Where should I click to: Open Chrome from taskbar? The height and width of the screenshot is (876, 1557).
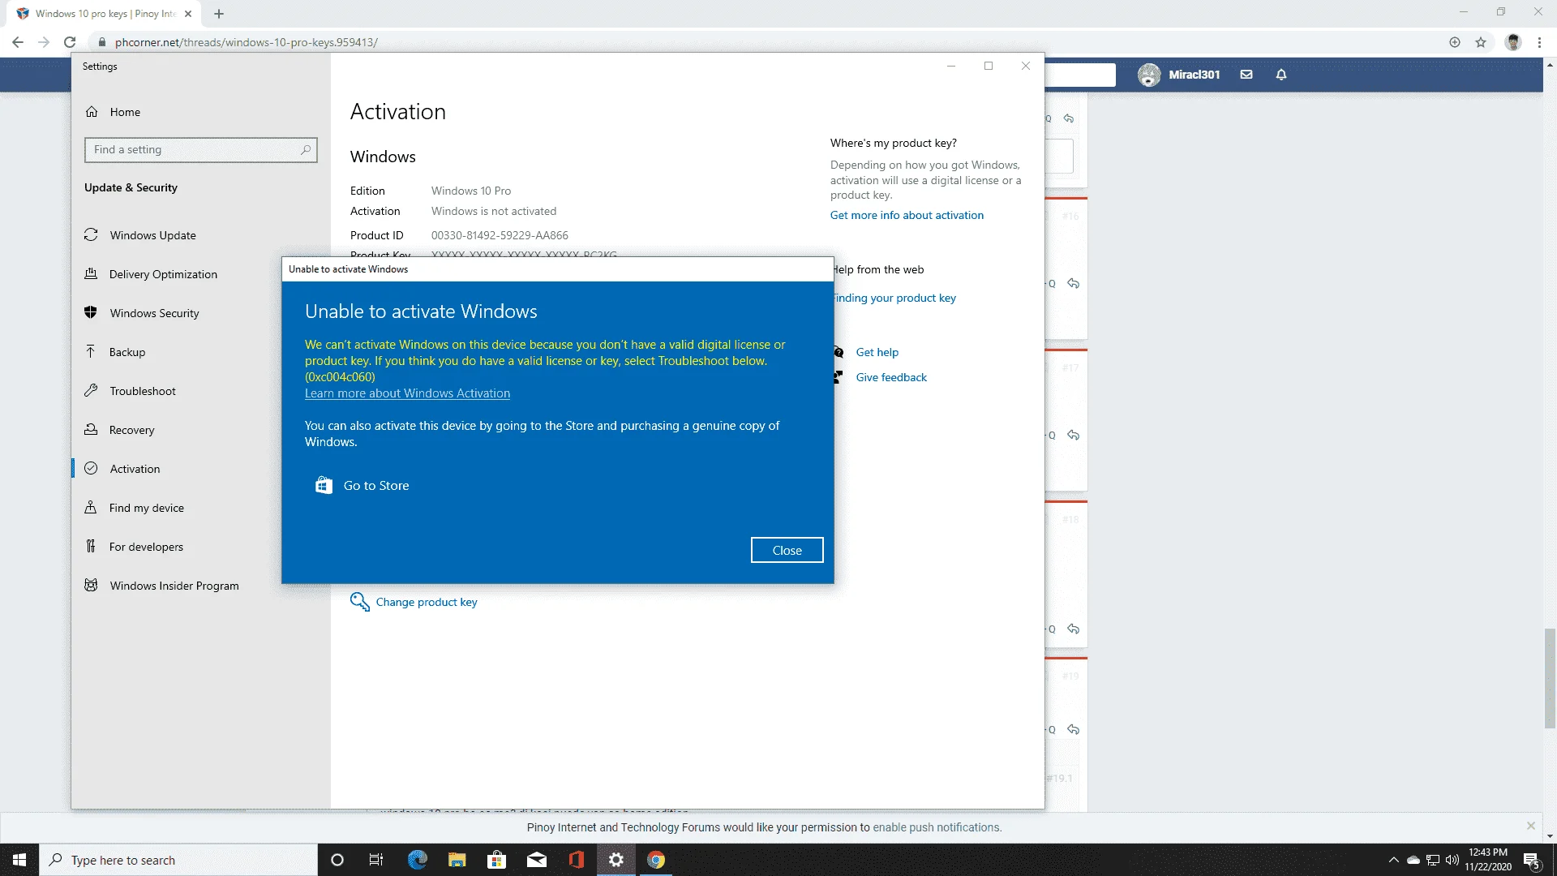click(x=656, y=860)
